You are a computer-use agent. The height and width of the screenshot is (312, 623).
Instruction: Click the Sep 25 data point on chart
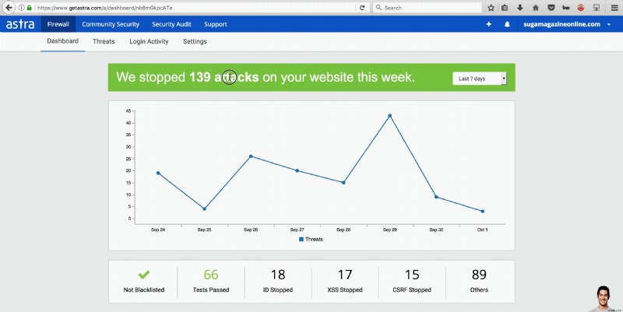tap(204, 209)
